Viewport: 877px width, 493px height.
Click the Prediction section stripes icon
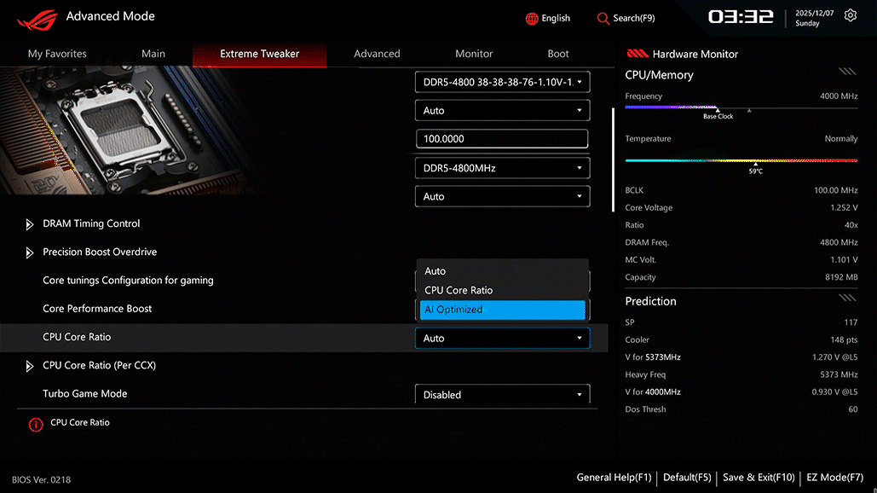847,298
